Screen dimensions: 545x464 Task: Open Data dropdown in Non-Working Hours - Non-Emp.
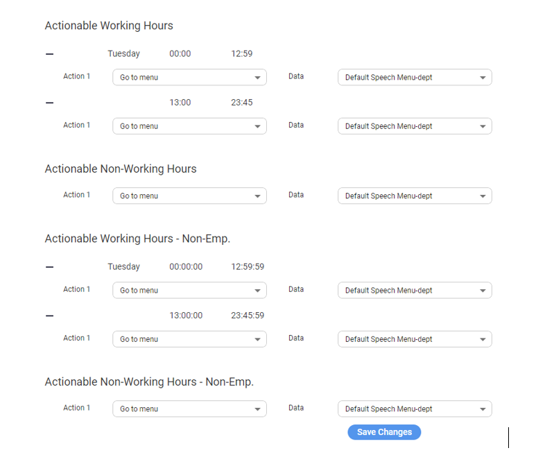point(415,409)
